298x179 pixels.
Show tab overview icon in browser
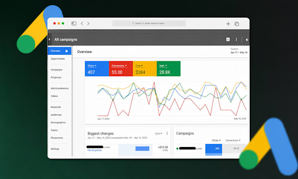click(237, 24)
